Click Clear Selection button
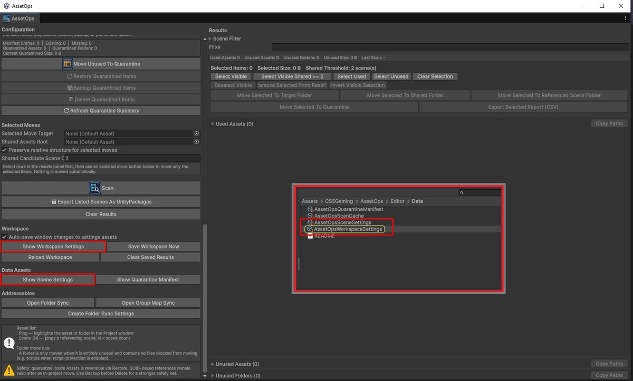Viewport: 633px width, 381px height. click(435, 76)
